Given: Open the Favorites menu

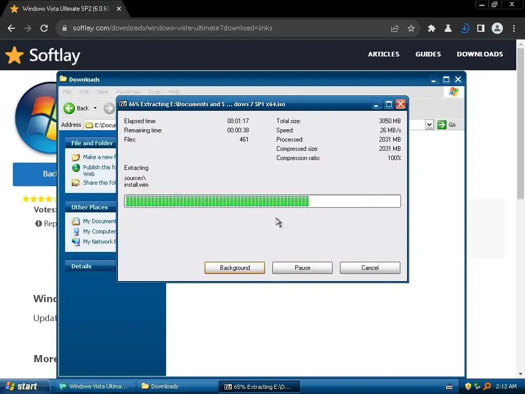Looking at the screenshot, I should pyautogui.click(x=128, y=92).
